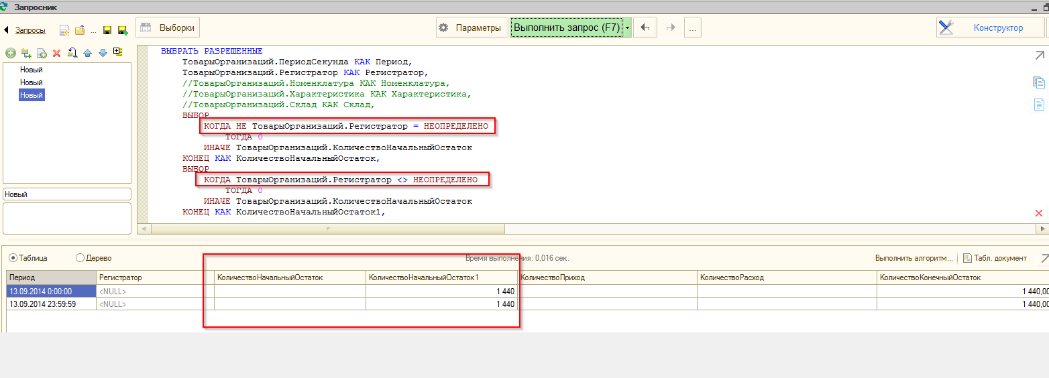1049x378 pixels.
Task: Collapse panel using arrow before Запросы
Action: tap(7, 30)
